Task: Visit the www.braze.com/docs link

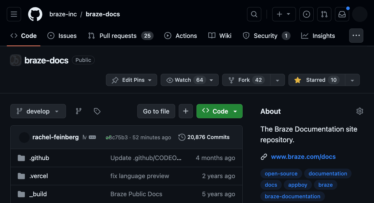Action: tap(303, 157)
